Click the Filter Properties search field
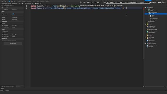167x94 pixels. (x=12, y=5)
